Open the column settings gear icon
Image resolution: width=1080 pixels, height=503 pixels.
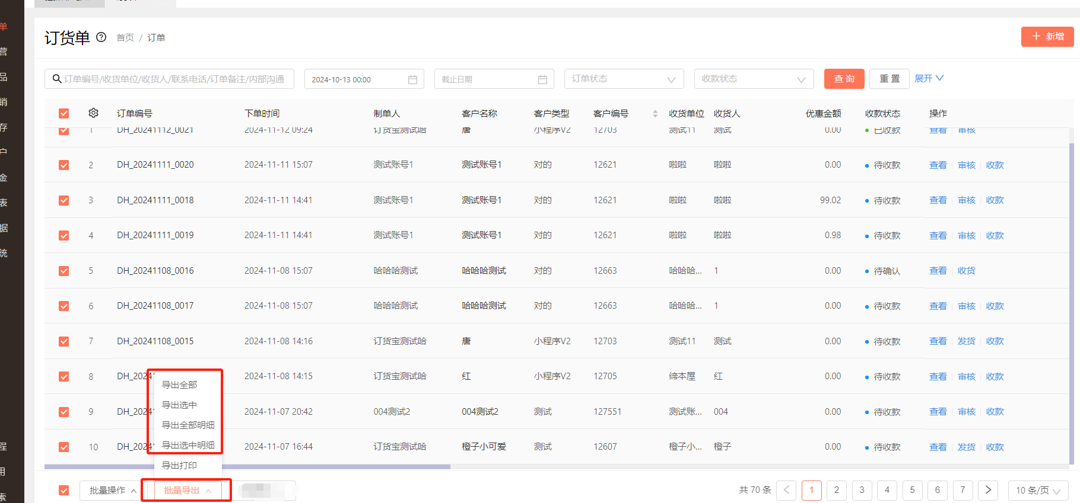tap(93, 113)
